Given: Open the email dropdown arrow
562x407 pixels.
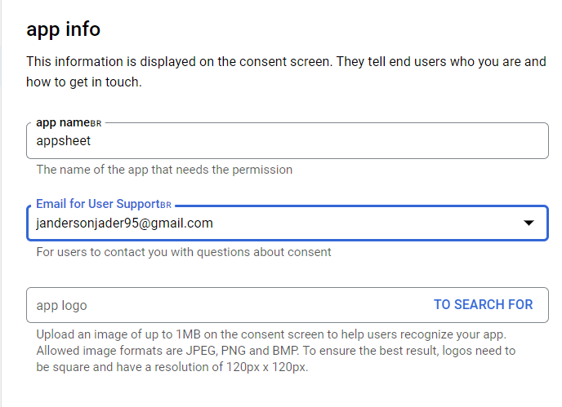Looking at the screenshot, I should (x=529, y=223).
